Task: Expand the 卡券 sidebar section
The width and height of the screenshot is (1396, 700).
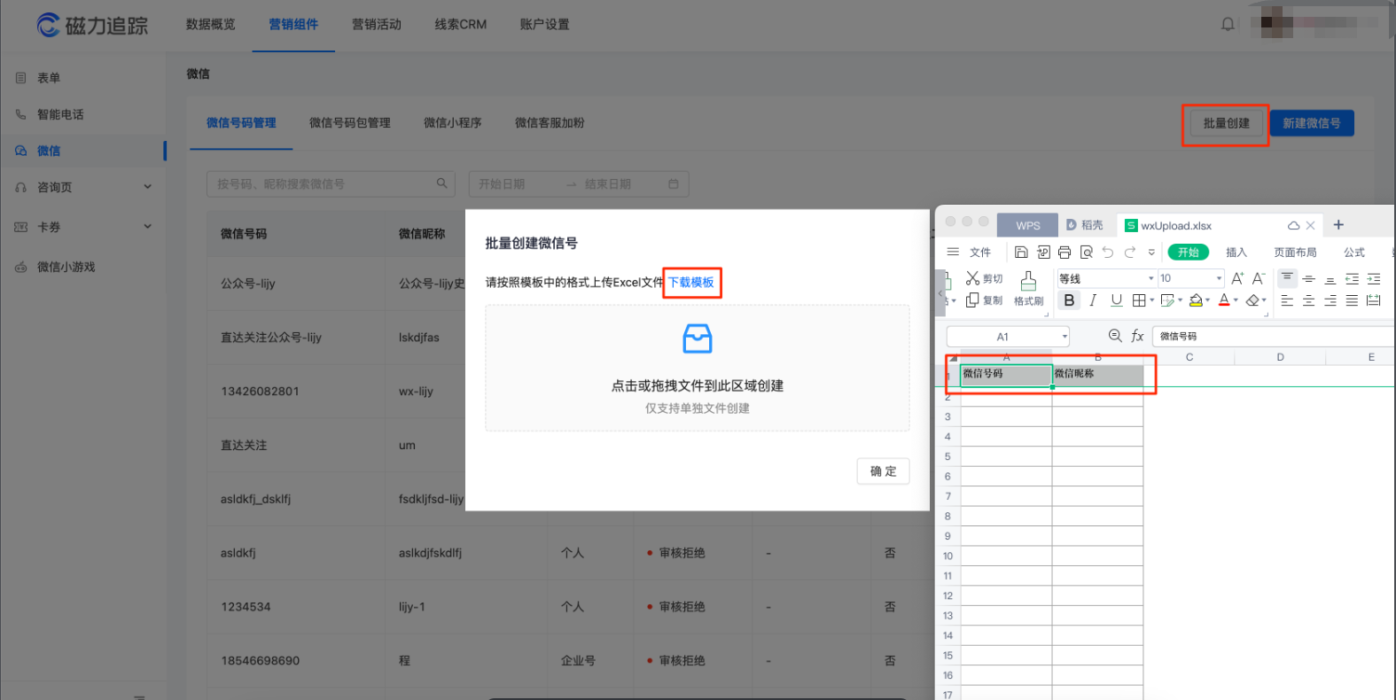Action: (x=147, y=227)
